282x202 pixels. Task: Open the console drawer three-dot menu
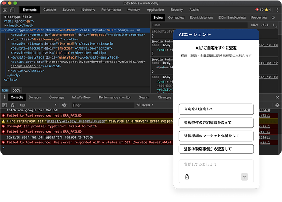(x=4, y=97)
